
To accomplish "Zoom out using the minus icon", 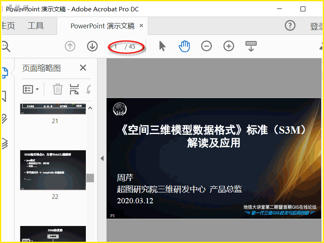I will tap(207, 46).
